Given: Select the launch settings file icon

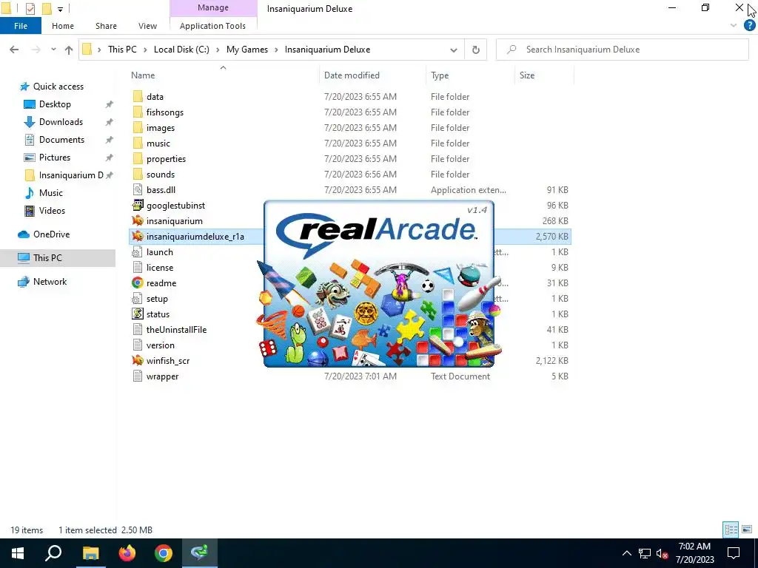Looking at the screenshot, I should (x=138, y=251).
